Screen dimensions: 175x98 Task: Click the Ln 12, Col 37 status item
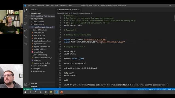pos(142,89)
